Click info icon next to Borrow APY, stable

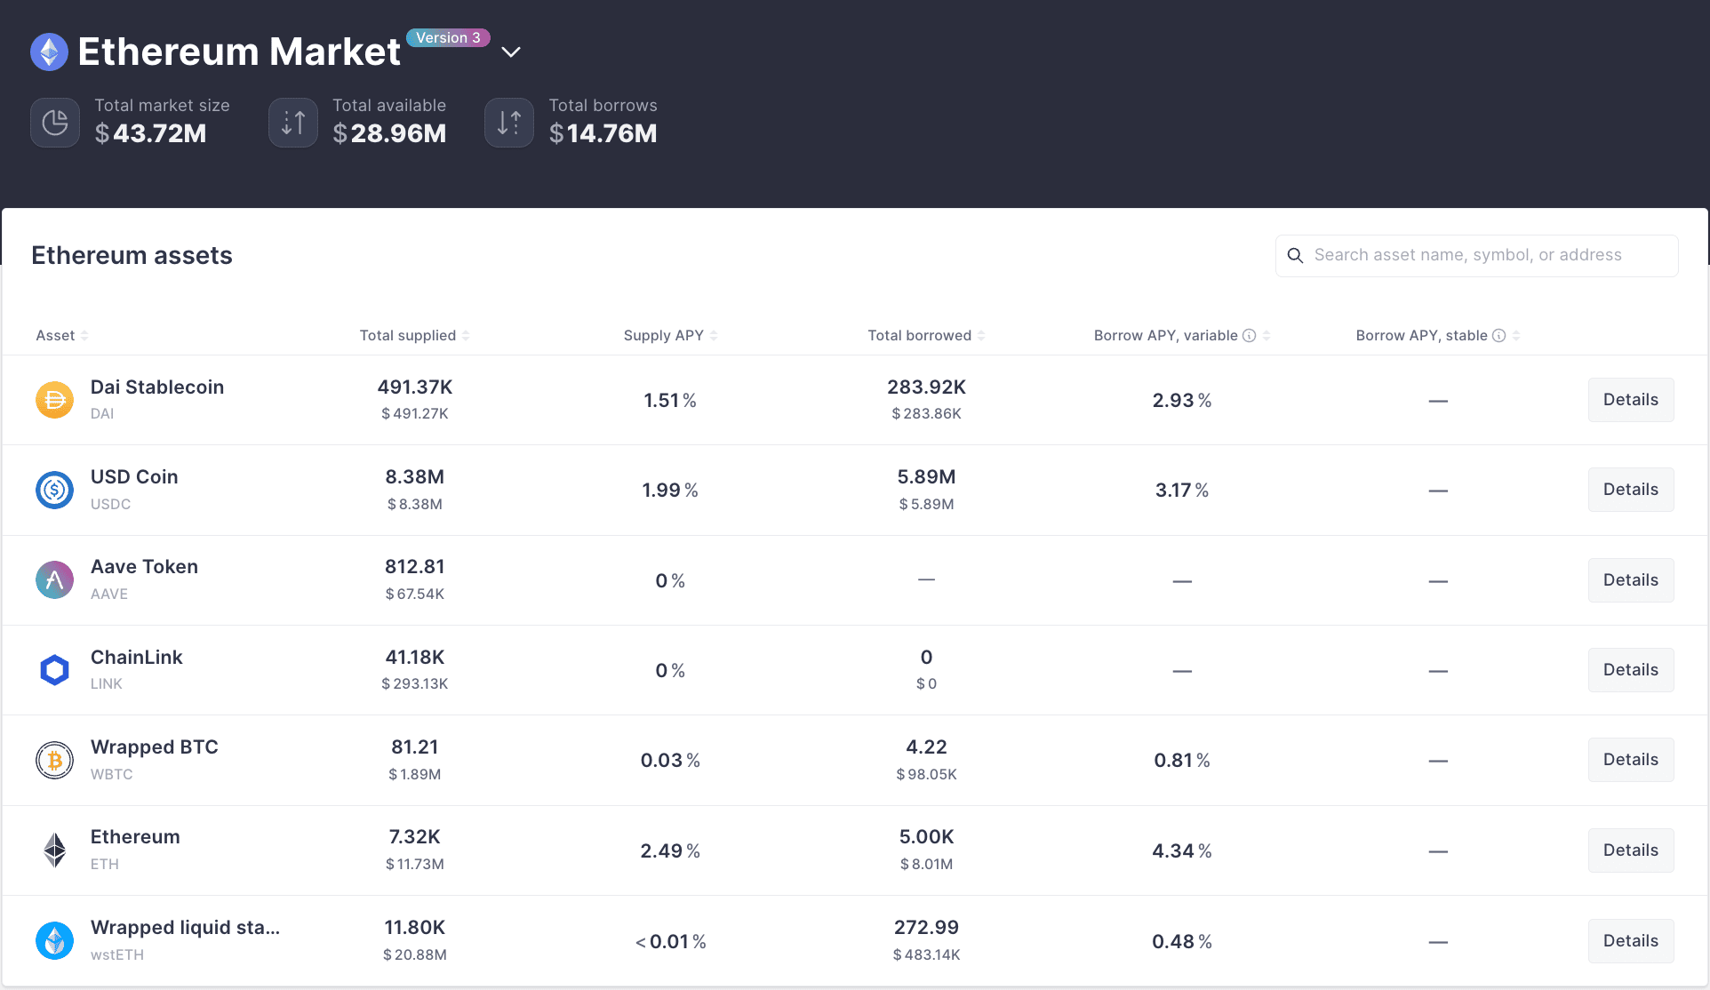click(x=1498, y=335)
